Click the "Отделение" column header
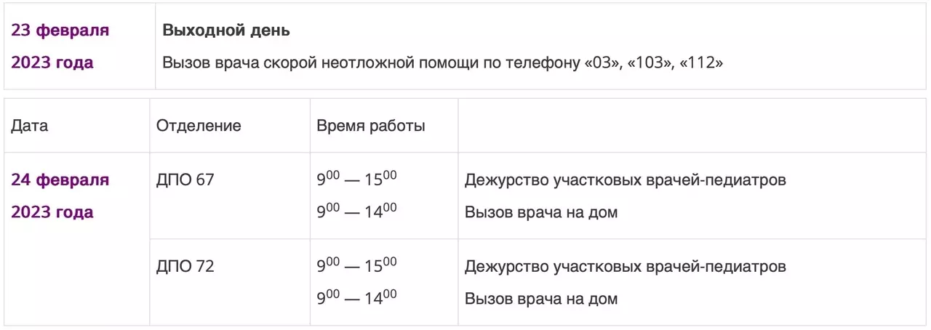 (x=199, y=126)
